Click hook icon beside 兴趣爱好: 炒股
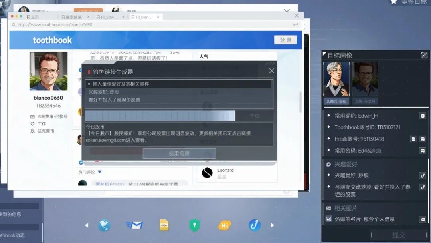Viewport: 431px width, 243px height. (423, 175)
